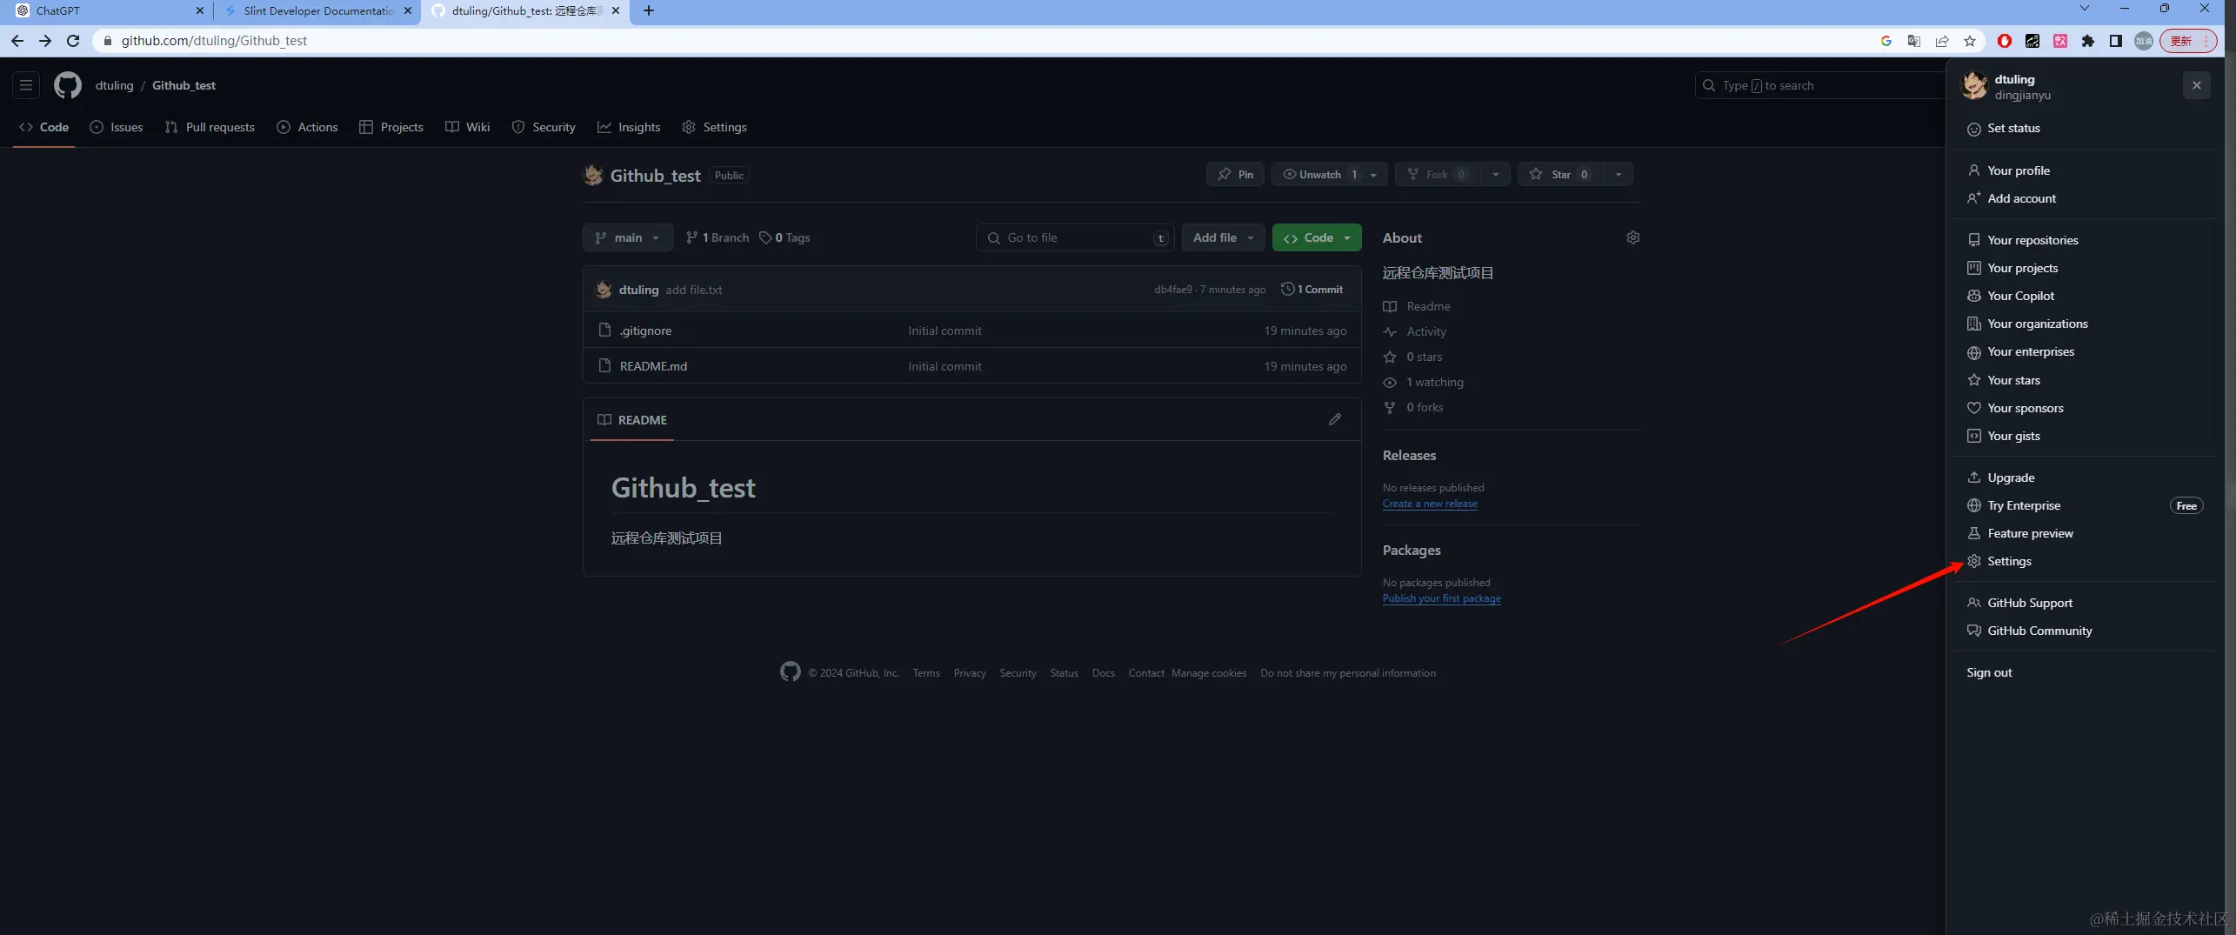The height and width of the screenshot is (935, 2236).
Task: Open the Insights tab
Action: (629, 127)
